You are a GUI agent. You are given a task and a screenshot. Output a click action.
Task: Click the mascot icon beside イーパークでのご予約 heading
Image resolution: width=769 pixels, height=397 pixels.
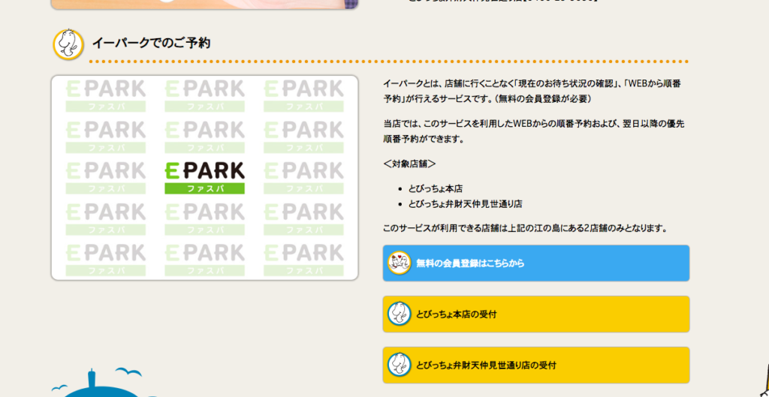coord(68,44)
